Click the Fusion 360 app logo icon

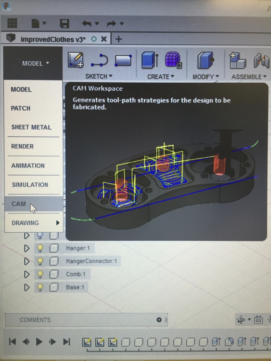6,6
